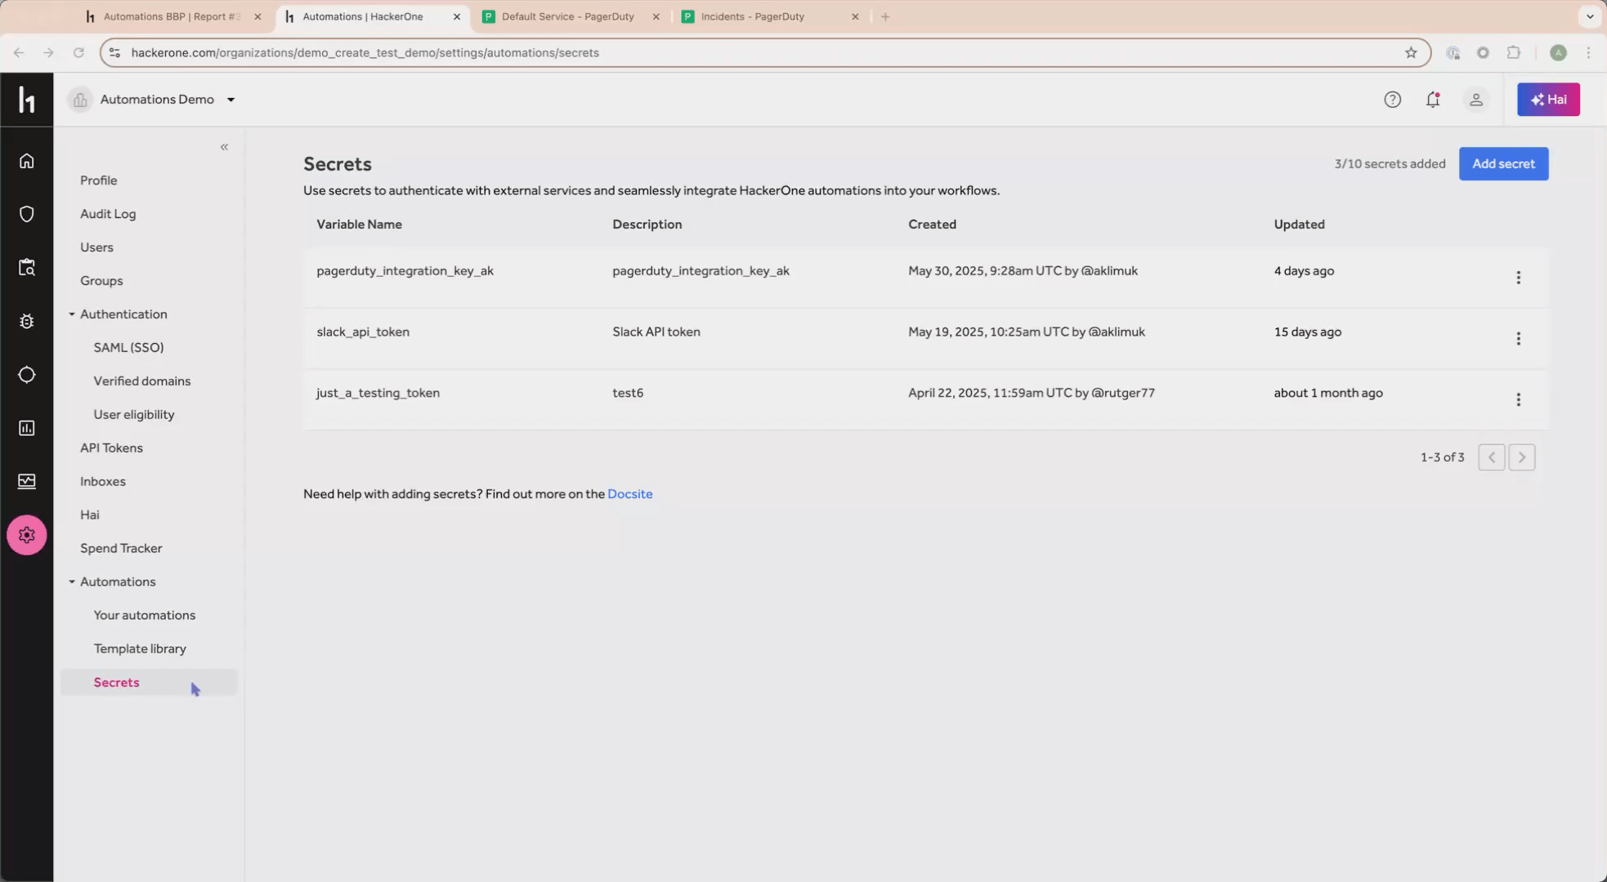
Task: Collapse the Authentication section
Action: (x=72, y=314)
